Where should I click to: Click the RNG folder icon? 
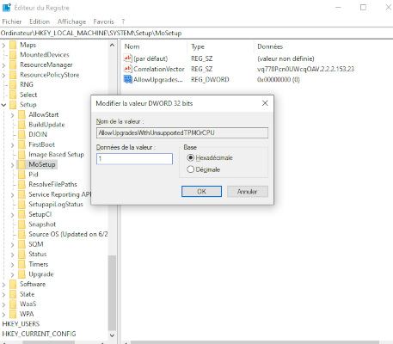[13, 84]
